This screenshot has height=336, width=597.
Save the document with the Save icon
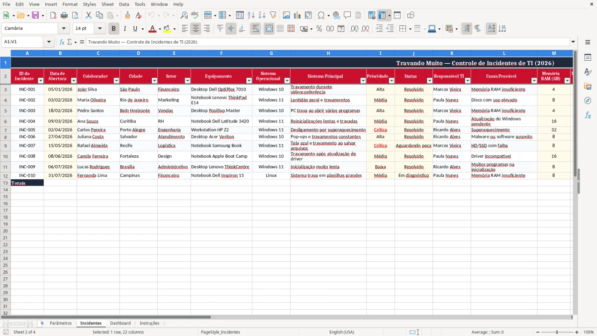(x=35, y=15)
